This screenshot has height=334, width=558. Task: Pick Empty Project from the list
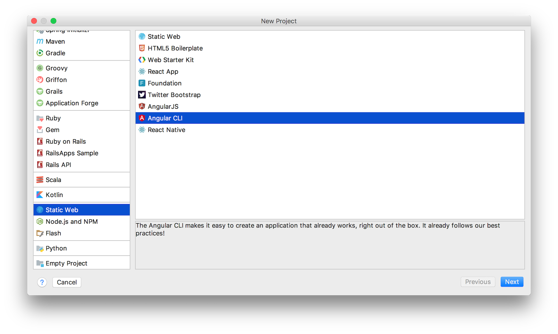point(66,263)
